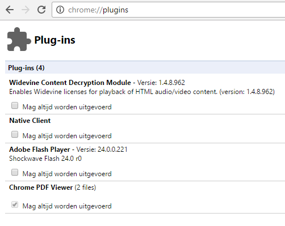The width and height of the screenshot is (285, 226).
Task: Click the '(2 files)' text beside PDF Viewer
Action: tap(85, 187)
